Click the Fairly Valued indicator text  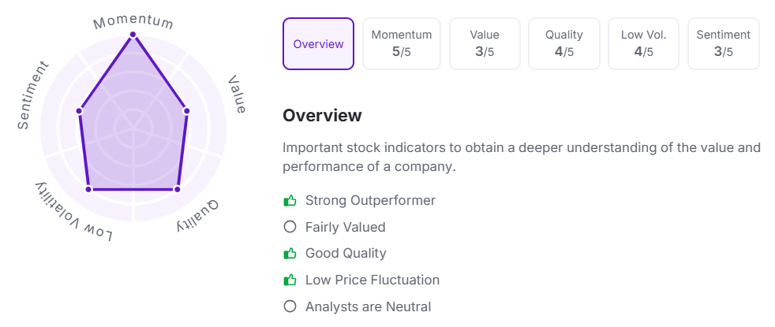(x=345, y=227)
